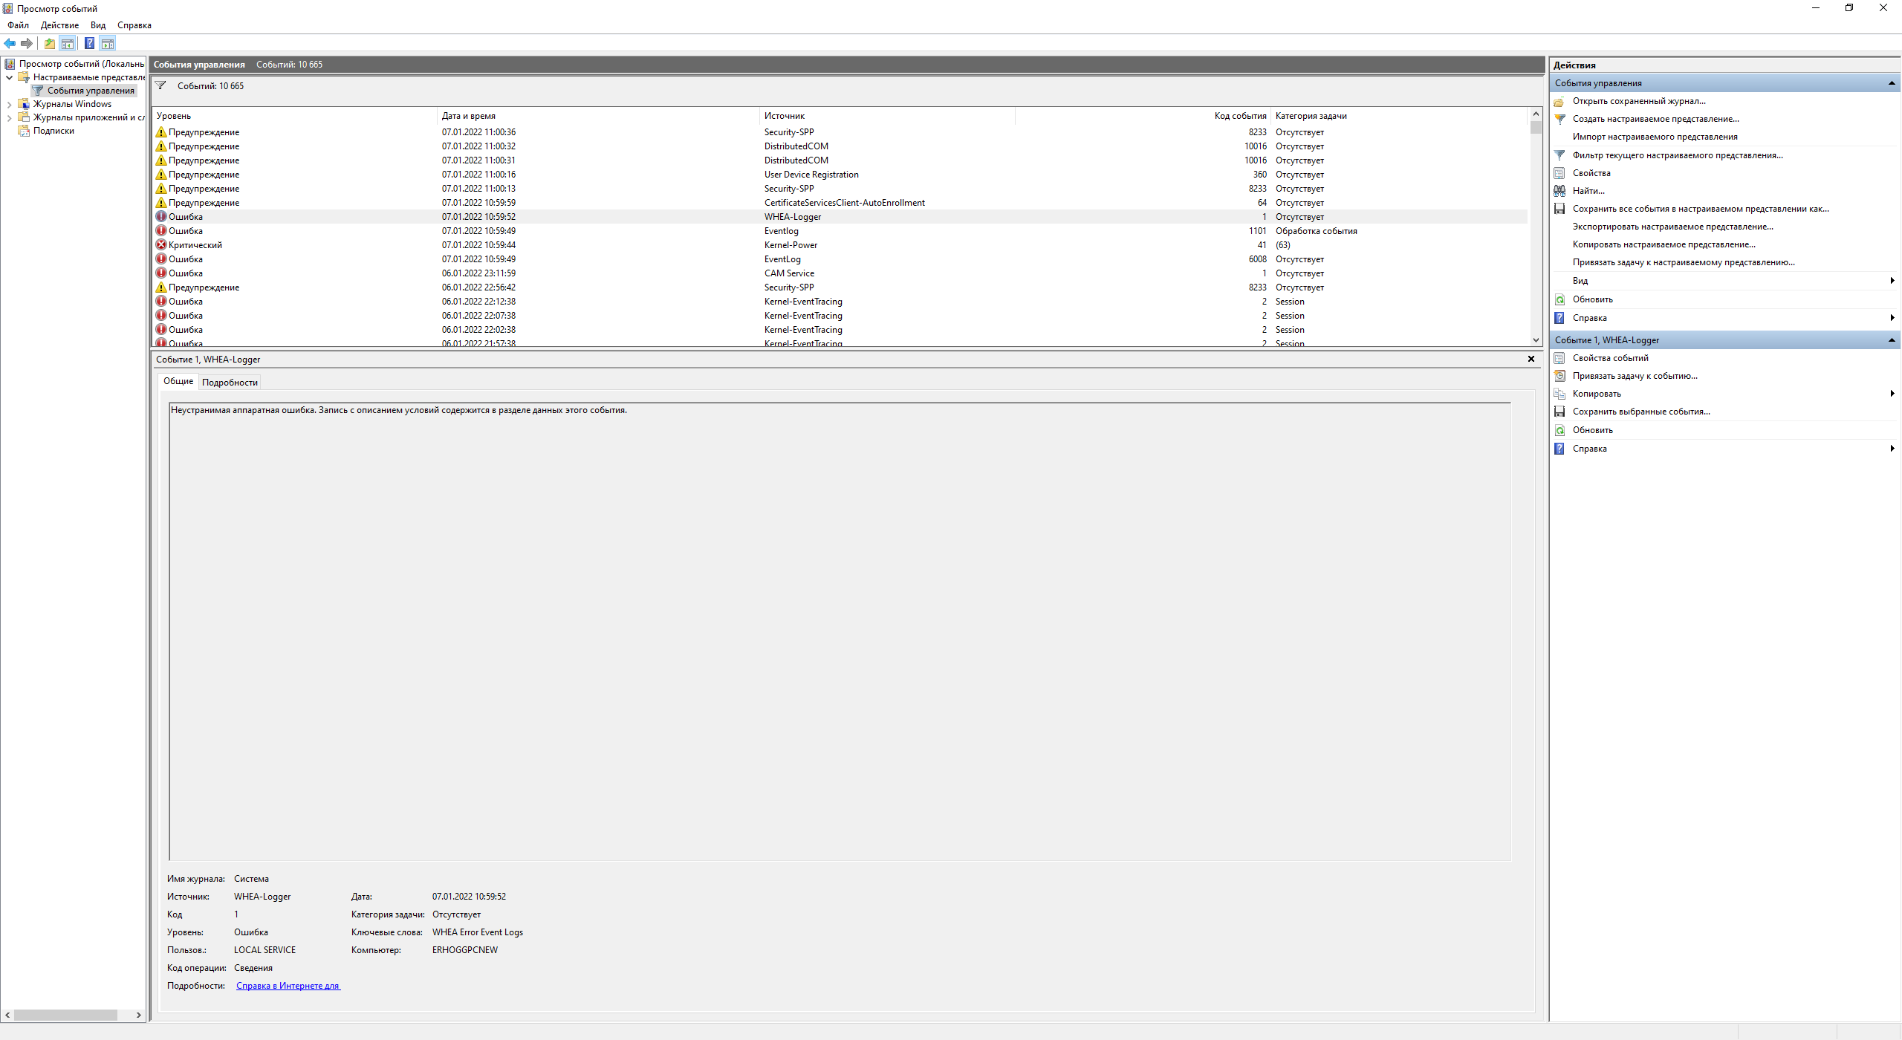The width and height of the screenshot is (1902, 1040).
Task: Click the Свойства событий icon in actions pane
Action: pos(1559,358)
